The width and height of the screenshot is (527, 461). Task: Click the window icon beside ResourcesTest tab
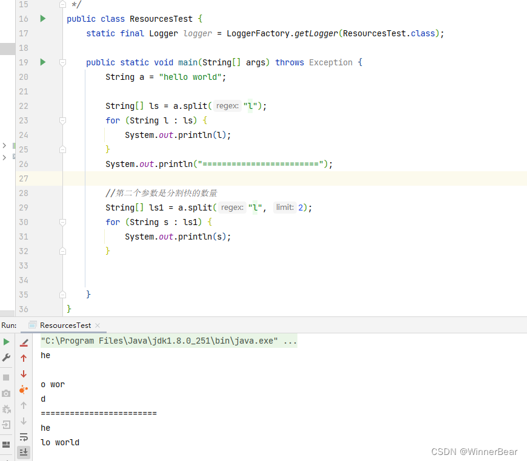pos(33,325)
